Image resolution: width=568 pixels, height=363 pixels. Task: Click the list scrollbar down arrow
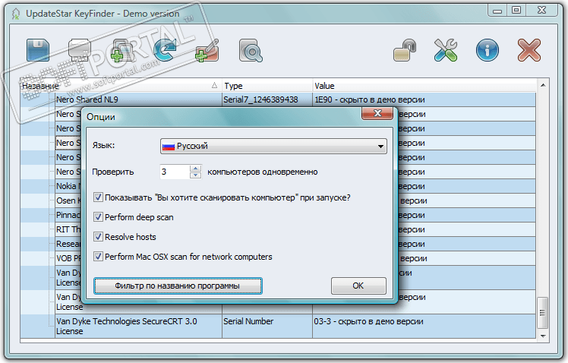[543, 336]
